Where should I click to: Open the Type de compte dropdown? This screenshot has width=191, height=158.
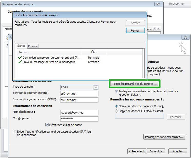[x=96, y=87]
